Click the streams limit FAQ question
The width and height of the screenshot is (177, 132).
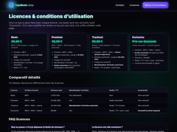(38, 127)
